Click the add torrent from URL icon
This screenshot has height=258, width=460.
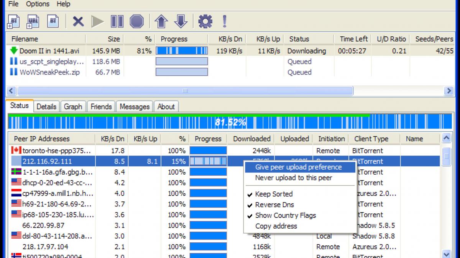pos(33,21)
